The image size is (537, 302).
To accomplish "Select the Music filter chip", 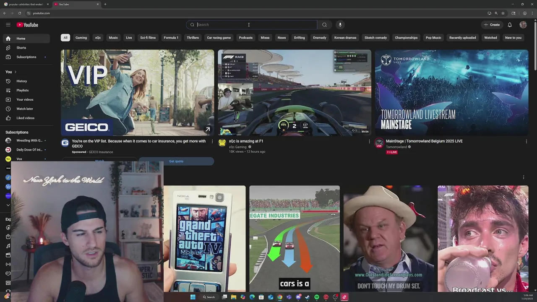I will (113, 38).
